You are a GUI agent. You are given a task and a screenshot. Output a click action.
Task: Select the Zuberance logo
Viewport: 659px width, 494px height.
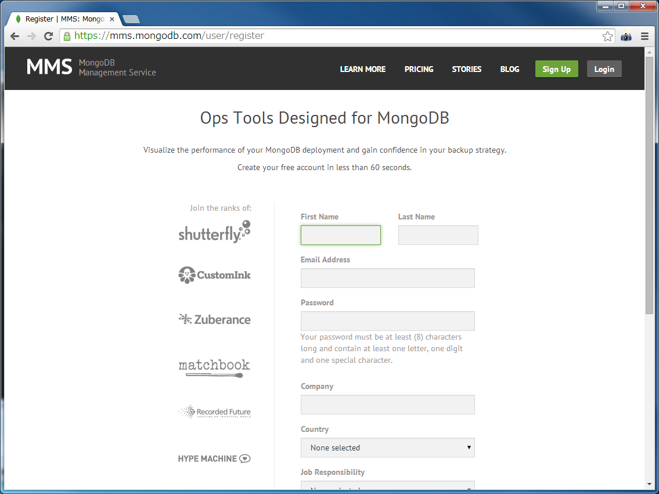[x=214, y=319]
